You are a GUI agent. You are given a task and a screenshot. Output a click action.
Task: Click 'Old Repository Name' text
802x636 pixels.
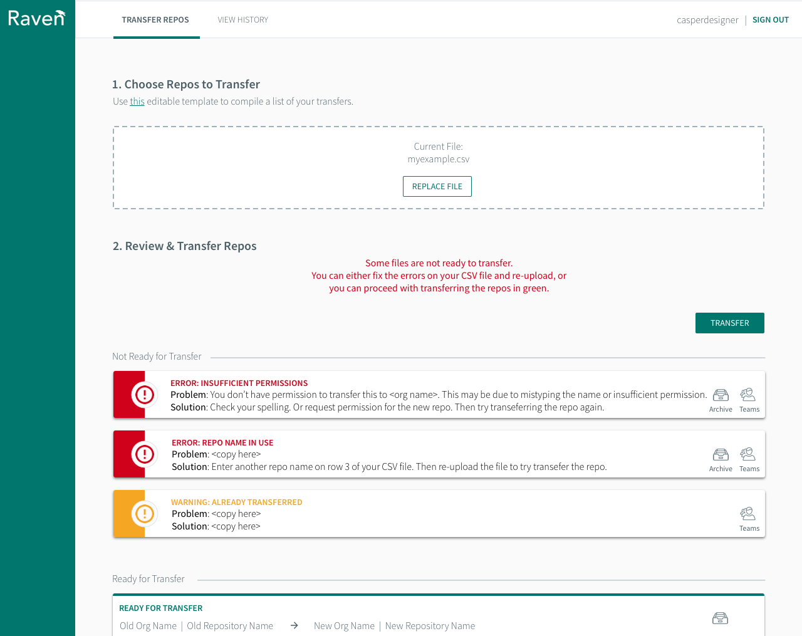pos(230,626)
